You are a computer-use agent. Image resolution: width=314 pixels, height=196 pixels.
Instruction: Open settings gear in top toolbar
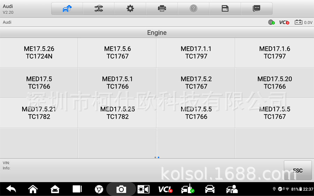(x=130, y=9)
